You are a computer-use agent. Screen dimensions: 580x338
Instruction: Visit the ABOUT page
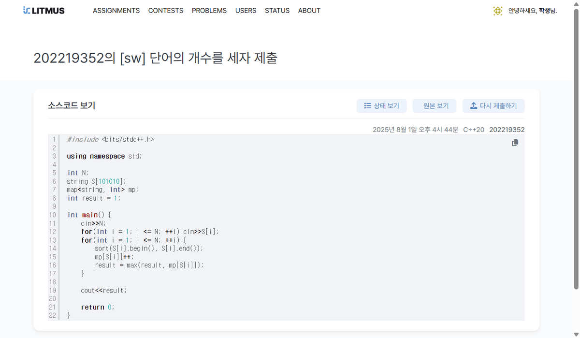[x=309, y=10]
